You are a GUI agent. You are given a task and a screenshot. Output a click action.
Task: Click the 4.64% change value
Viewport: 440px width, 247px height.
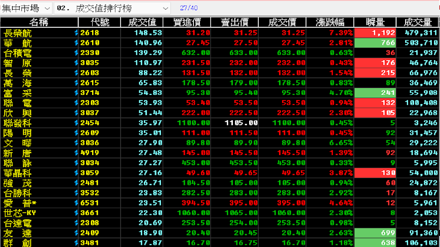(x=341, y=203)
